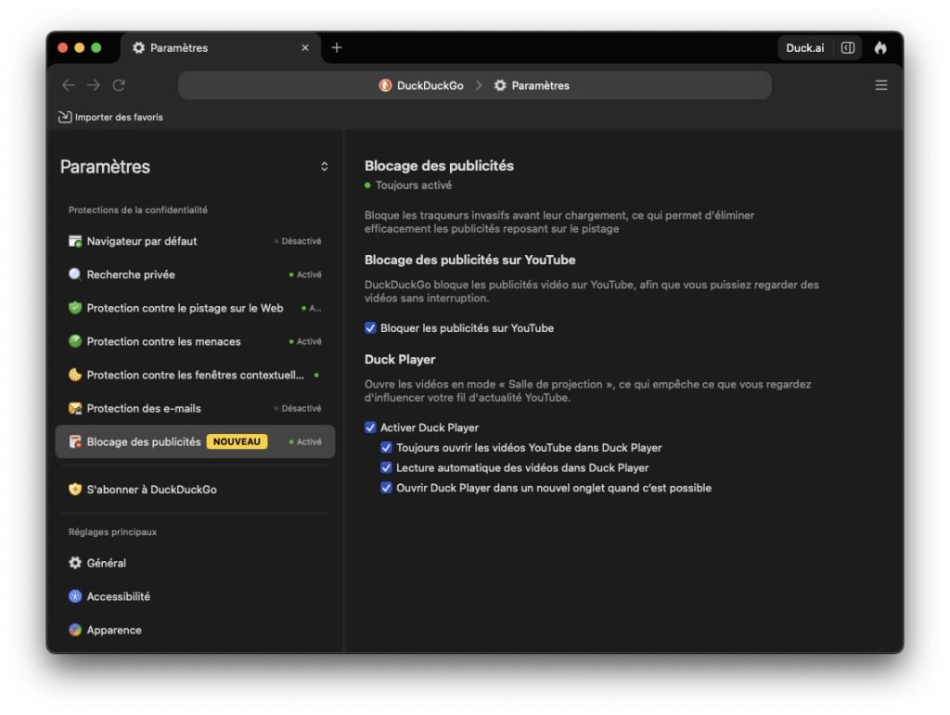The width and height of the screenshot is (950, 715).
Task: Open Accessibilité settings section
Action: click(x=195, y=596)
